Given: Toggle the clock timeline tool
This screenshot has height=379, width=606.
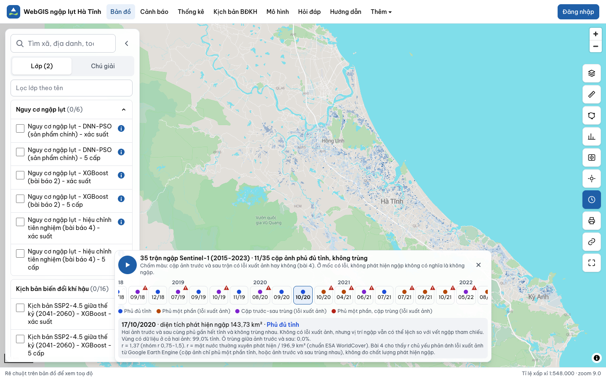Looking at the screenshot, I should coord(591,200).
